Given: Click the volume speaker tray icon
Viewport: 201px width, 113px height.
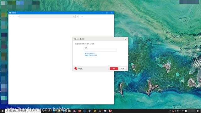Looking at the screenshot, I should [x=180, y=111].
